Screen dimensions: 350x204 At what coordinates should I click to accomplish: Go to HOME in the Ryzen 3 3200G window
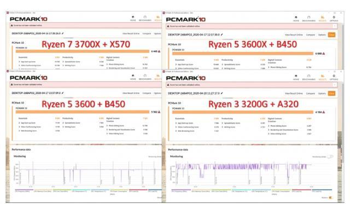click(296, 77)
